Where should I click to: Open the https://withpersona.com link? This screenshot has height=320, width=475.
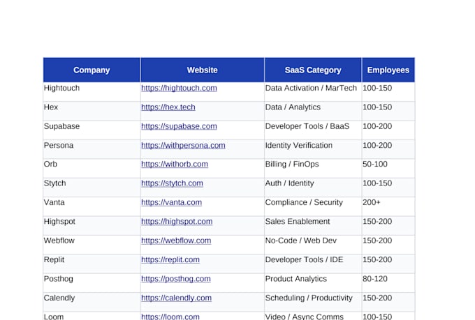[x=183, y=145]
